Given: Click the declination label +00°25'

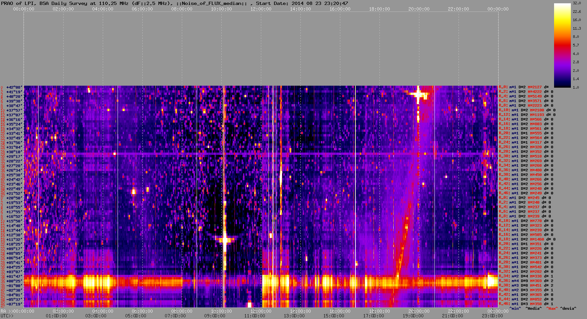Looking at the screenshot, I should (x=14, y=281).
